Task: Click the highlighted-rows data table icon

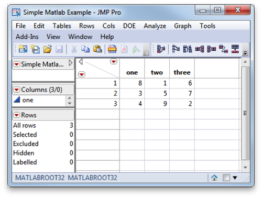Action: click(x=112, y=49)
